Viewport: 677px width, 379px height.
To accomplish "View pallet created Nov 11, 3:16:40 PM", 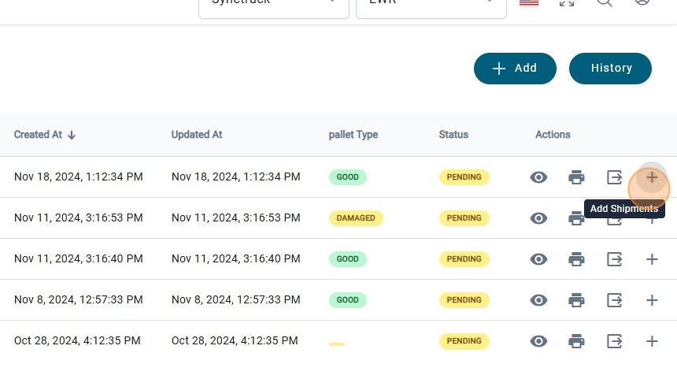I will (538, 259).
